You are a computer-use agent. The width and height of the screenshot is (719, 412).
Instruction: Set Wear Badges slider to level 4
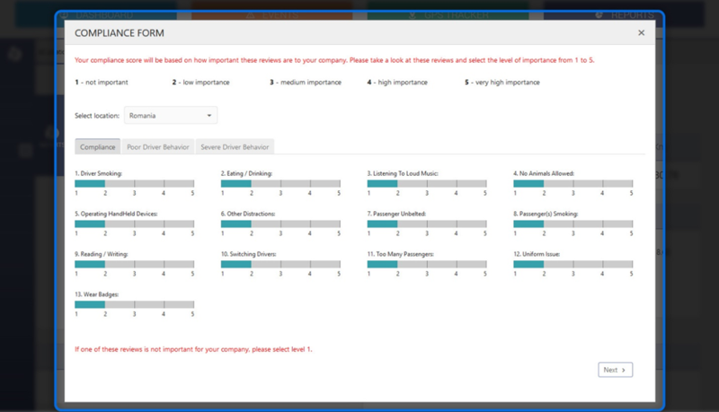coord(164,304)
